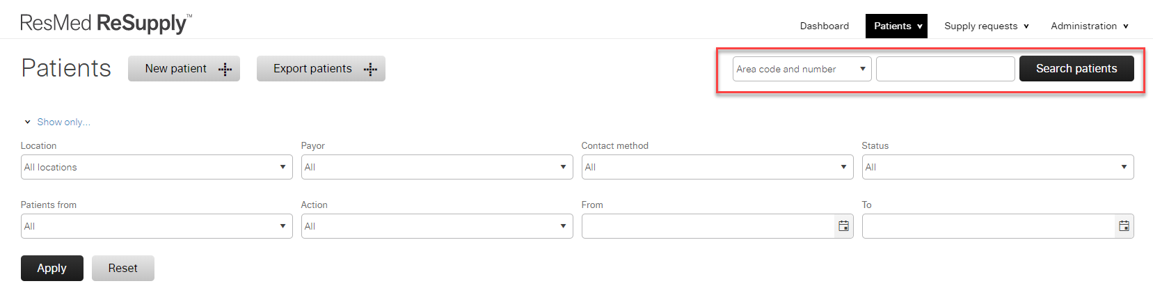Open the Administration menu
The height and width of the screenshot is (295, 1153).
click(1089, 26)
